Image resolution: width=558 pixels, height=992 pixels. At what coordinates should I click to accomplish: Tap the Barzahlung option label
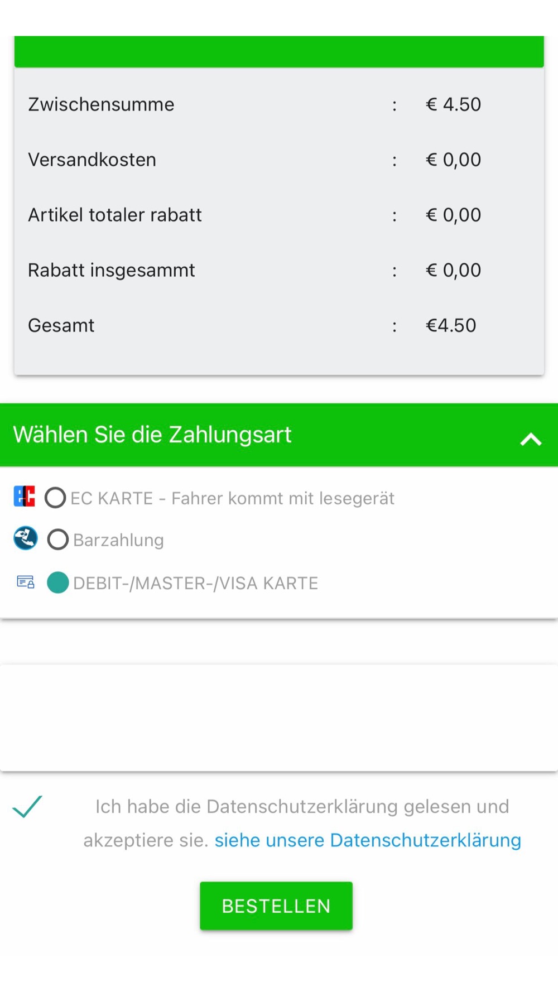point(118,540)
